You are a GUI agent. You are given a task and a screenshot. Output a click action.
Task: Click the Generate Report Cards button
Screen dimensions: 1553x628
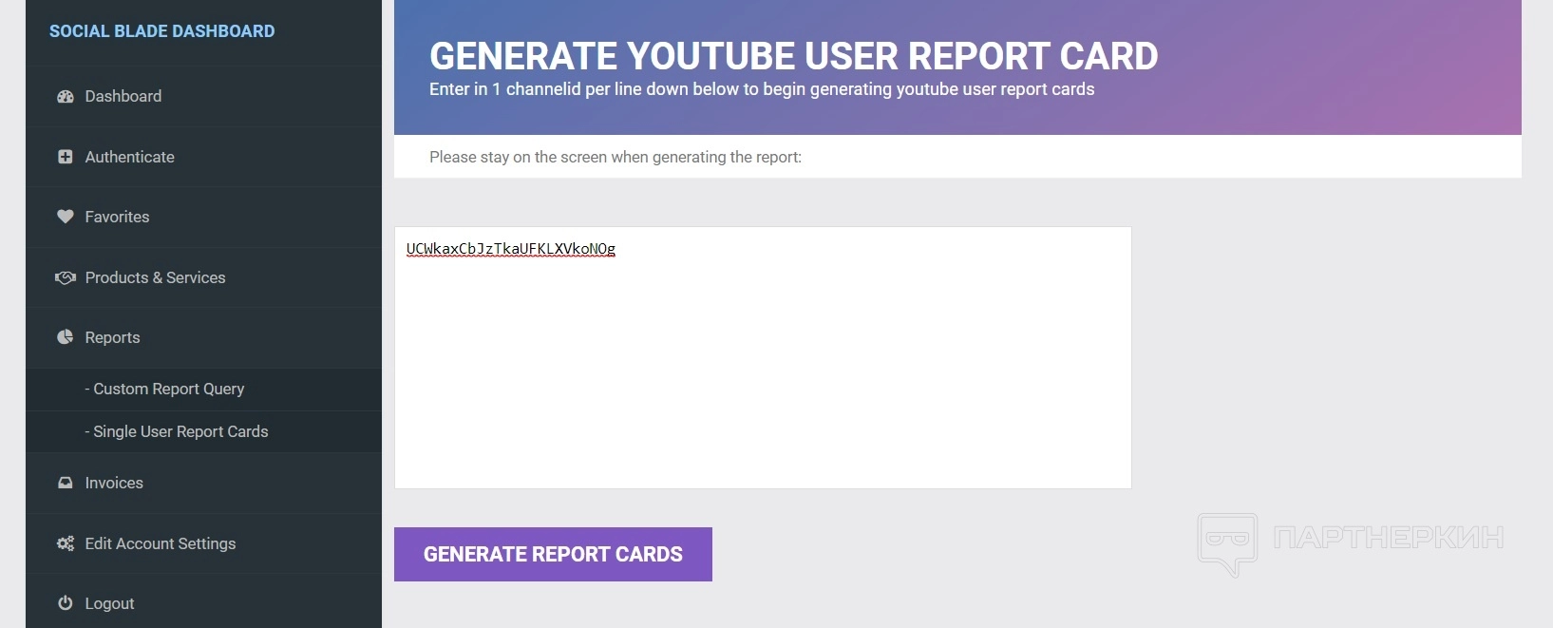[553, 554]
